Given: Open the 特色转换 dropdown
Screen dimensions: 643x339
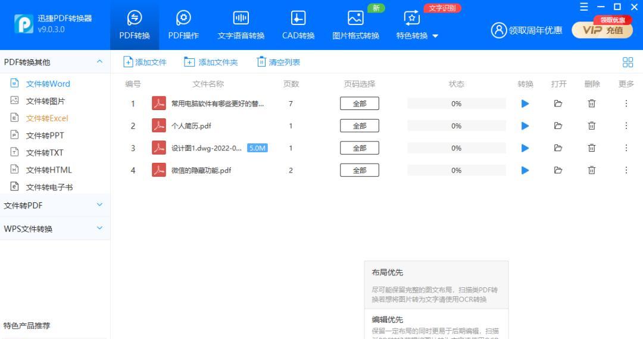Looking at the screenshot, I should 417,25.
